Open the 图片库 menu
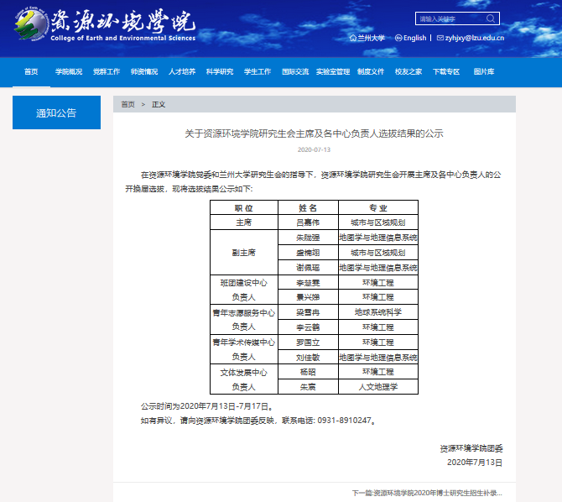 [x=484, y=71]
